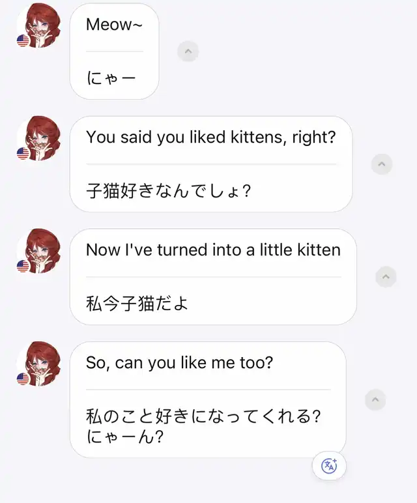Collapse translation of "Now I've turned into a little kitten"
417x503 pixels.
pyautogui.click(x=386, y=277)
